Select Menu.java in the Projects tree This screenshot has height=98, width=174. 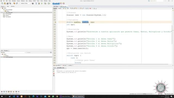(10, 13)
